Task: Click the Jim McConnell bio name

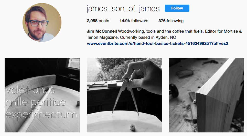Action: coord(102,31)
